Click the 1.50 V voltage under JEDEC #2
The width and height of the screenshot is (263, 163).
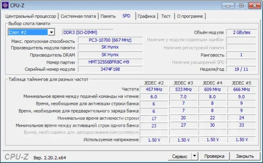click(154, 140)
